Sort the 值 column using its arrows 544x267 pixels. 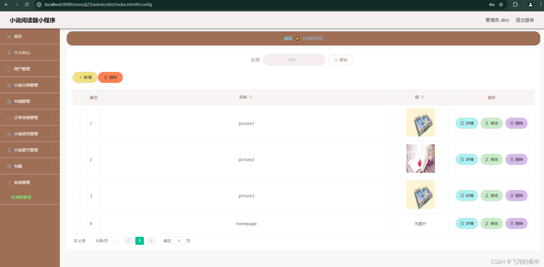[x=423, y=97]
